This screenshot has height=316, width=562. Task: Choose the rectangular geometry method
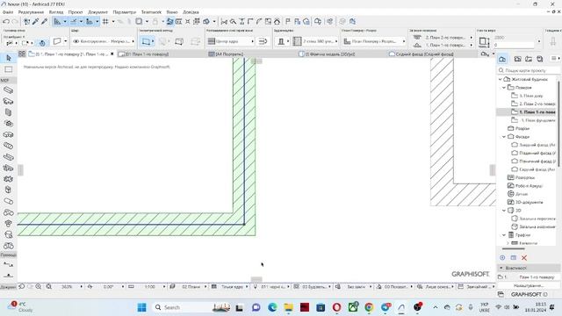pos(147,41)
